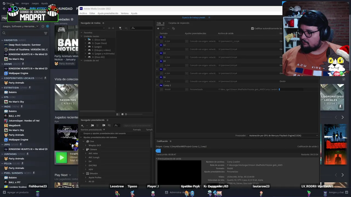Screen dimensions: 351x197
Task: Collapse Previsualización de salida section
Action: pos(157,159)
